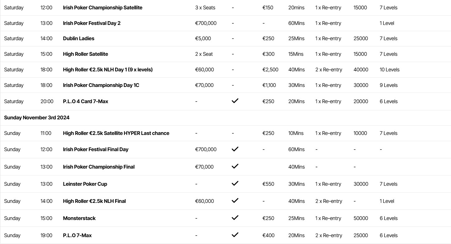Click checkmark in P.L.O 4 Card 7-Max row

(235, 101)
